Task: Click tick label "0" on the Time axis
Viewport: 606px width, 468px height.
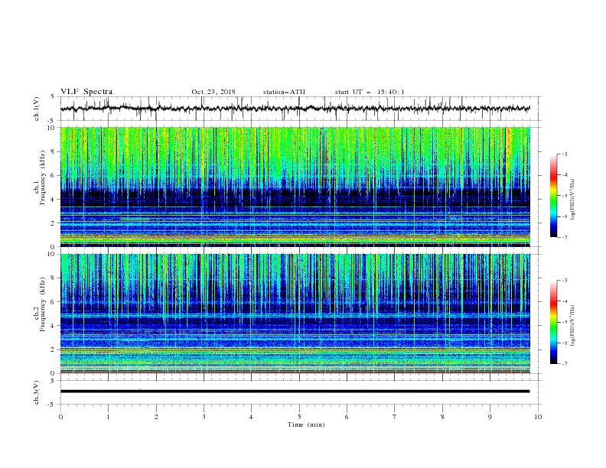Action: tap(60, 417)
